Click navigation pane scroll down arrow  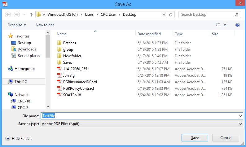click(x=48, y=107)
